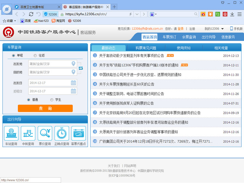Click the browser refresh button
This screenshot has width=244, height=183.
coord(31,14)
